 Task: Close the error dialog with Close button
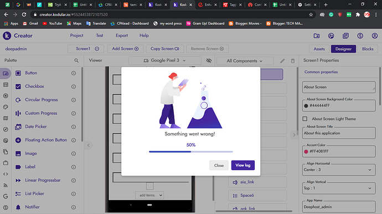[x=219, y=165]
